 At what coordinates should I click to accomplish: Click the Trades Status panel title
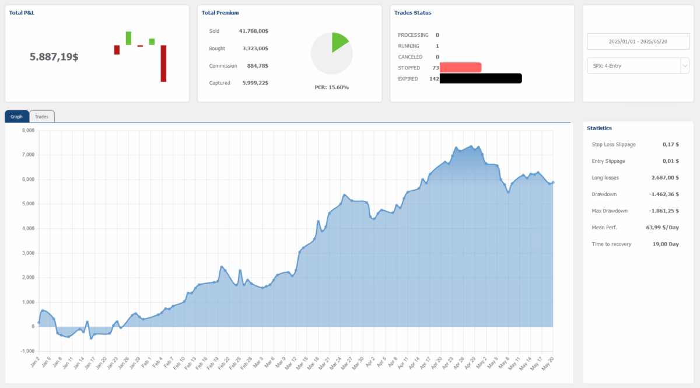[414, 12]
